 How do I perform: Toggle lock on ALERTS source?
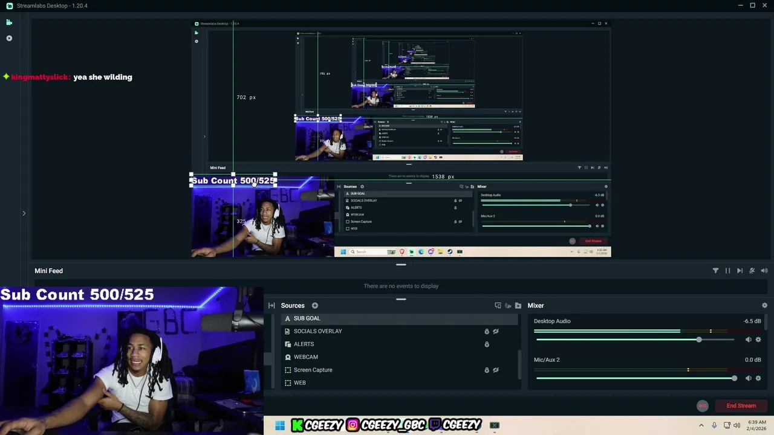click(x=486, y=344)
